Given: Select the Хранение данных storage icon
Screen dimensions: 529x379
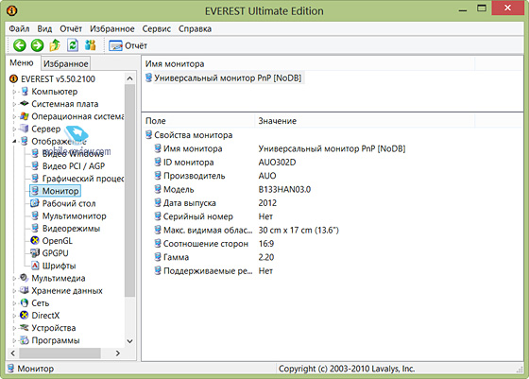Looking at the screenshot, I should (x=25, y=290).
